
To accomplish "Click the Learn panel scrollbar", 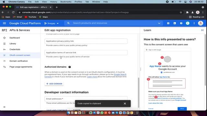I will click(x=205, y=60).
